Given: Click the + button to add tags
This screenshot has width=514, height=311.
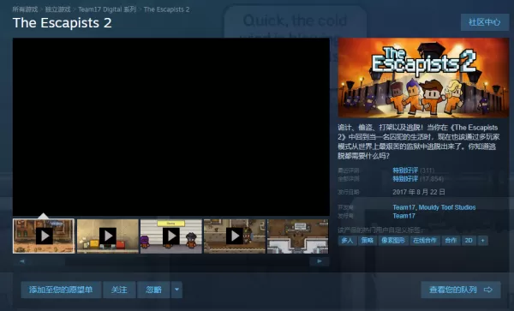Looking at the screenshot, I should pos(482,241).
